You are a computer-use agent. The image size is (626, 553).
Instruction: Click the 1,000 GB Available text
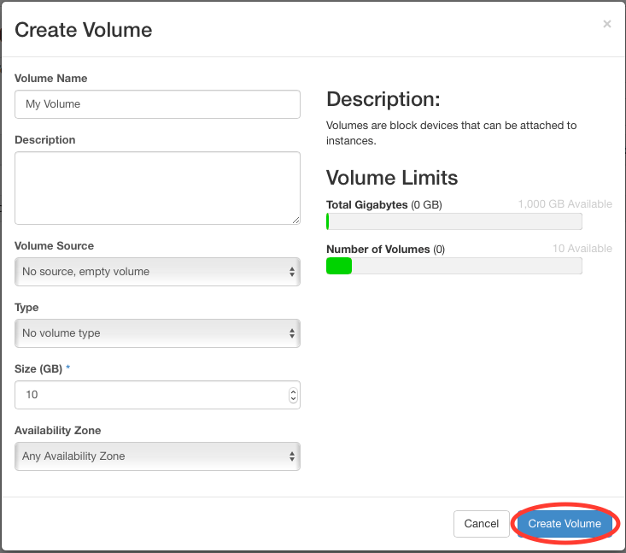point(565,205)
